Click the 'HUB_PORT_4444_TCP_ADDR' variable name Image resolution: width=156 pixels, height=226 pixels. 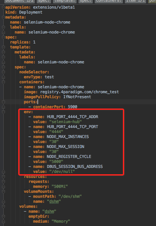click(x=73, y=117)
